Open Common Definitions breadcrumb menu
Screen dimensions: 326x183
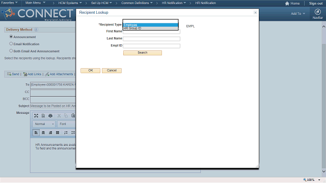(137, 3)
